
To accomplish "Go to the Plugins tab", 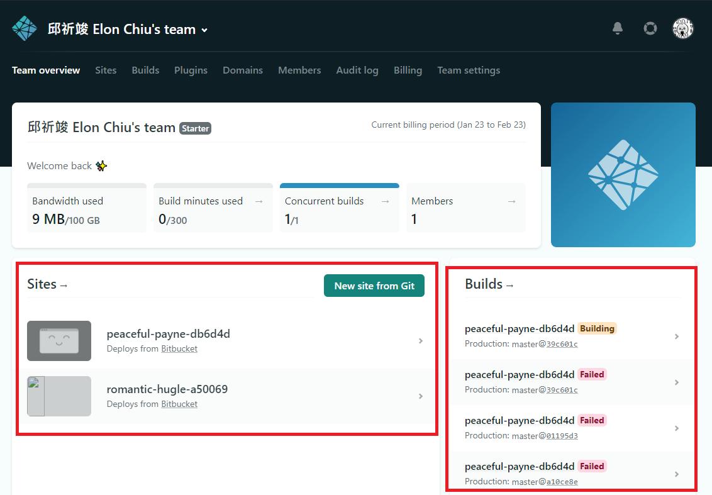I will click(191, 70).
